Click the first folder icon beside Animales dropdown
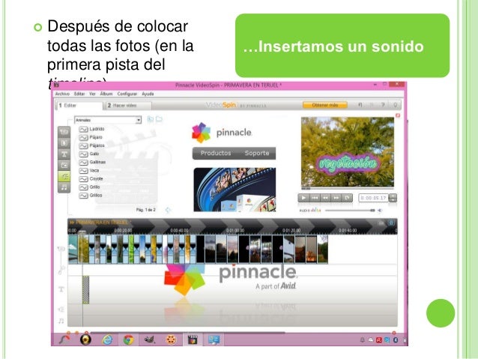Viewport: 478px width, 359px height. pyautogui.click(x=151, y=119)
